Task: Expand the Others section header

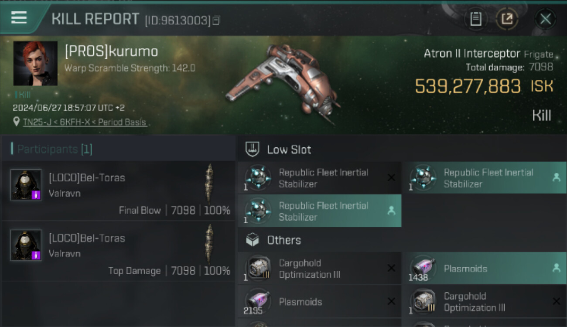Action: pyautogui.click(x=284, y=240)
